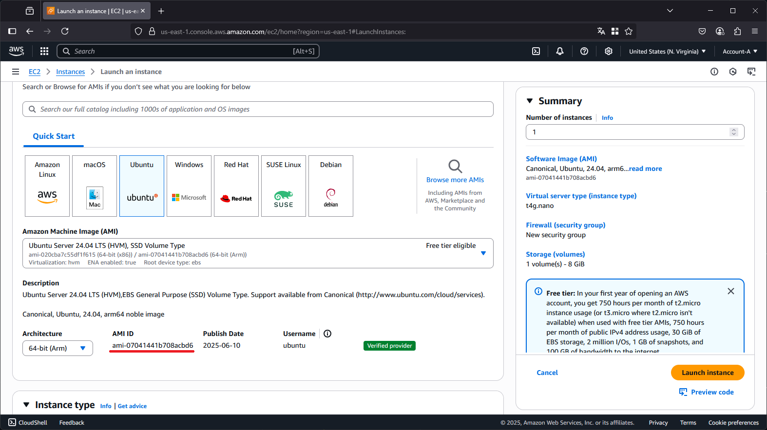Select the Launch an instance browser tab

96,11
